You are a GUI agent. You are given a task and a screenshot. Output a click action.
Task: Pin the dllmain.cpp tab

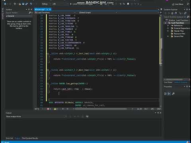47,10
